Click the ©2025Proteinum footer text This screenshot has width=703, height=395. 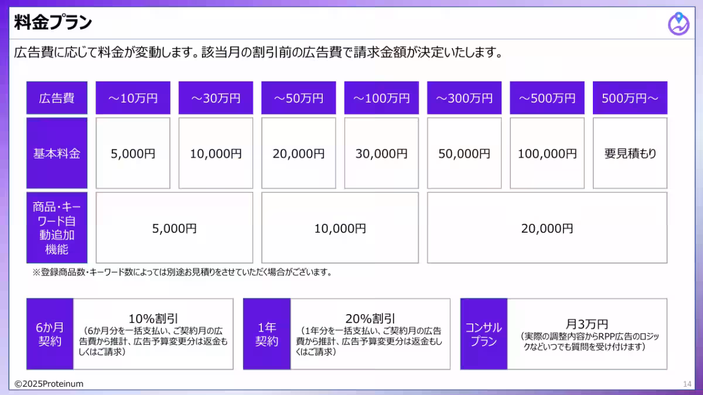(x=49, y=384)
